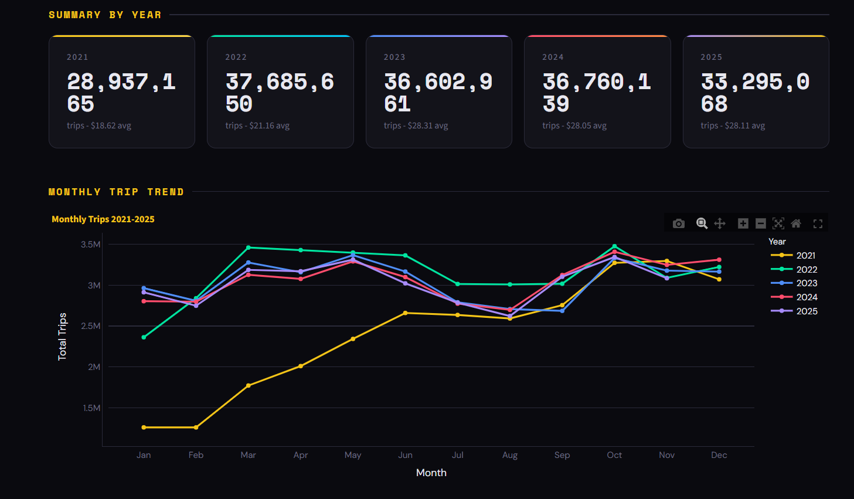Select the Zoom magnifier tool in chart toolbar

coord(702,223)
